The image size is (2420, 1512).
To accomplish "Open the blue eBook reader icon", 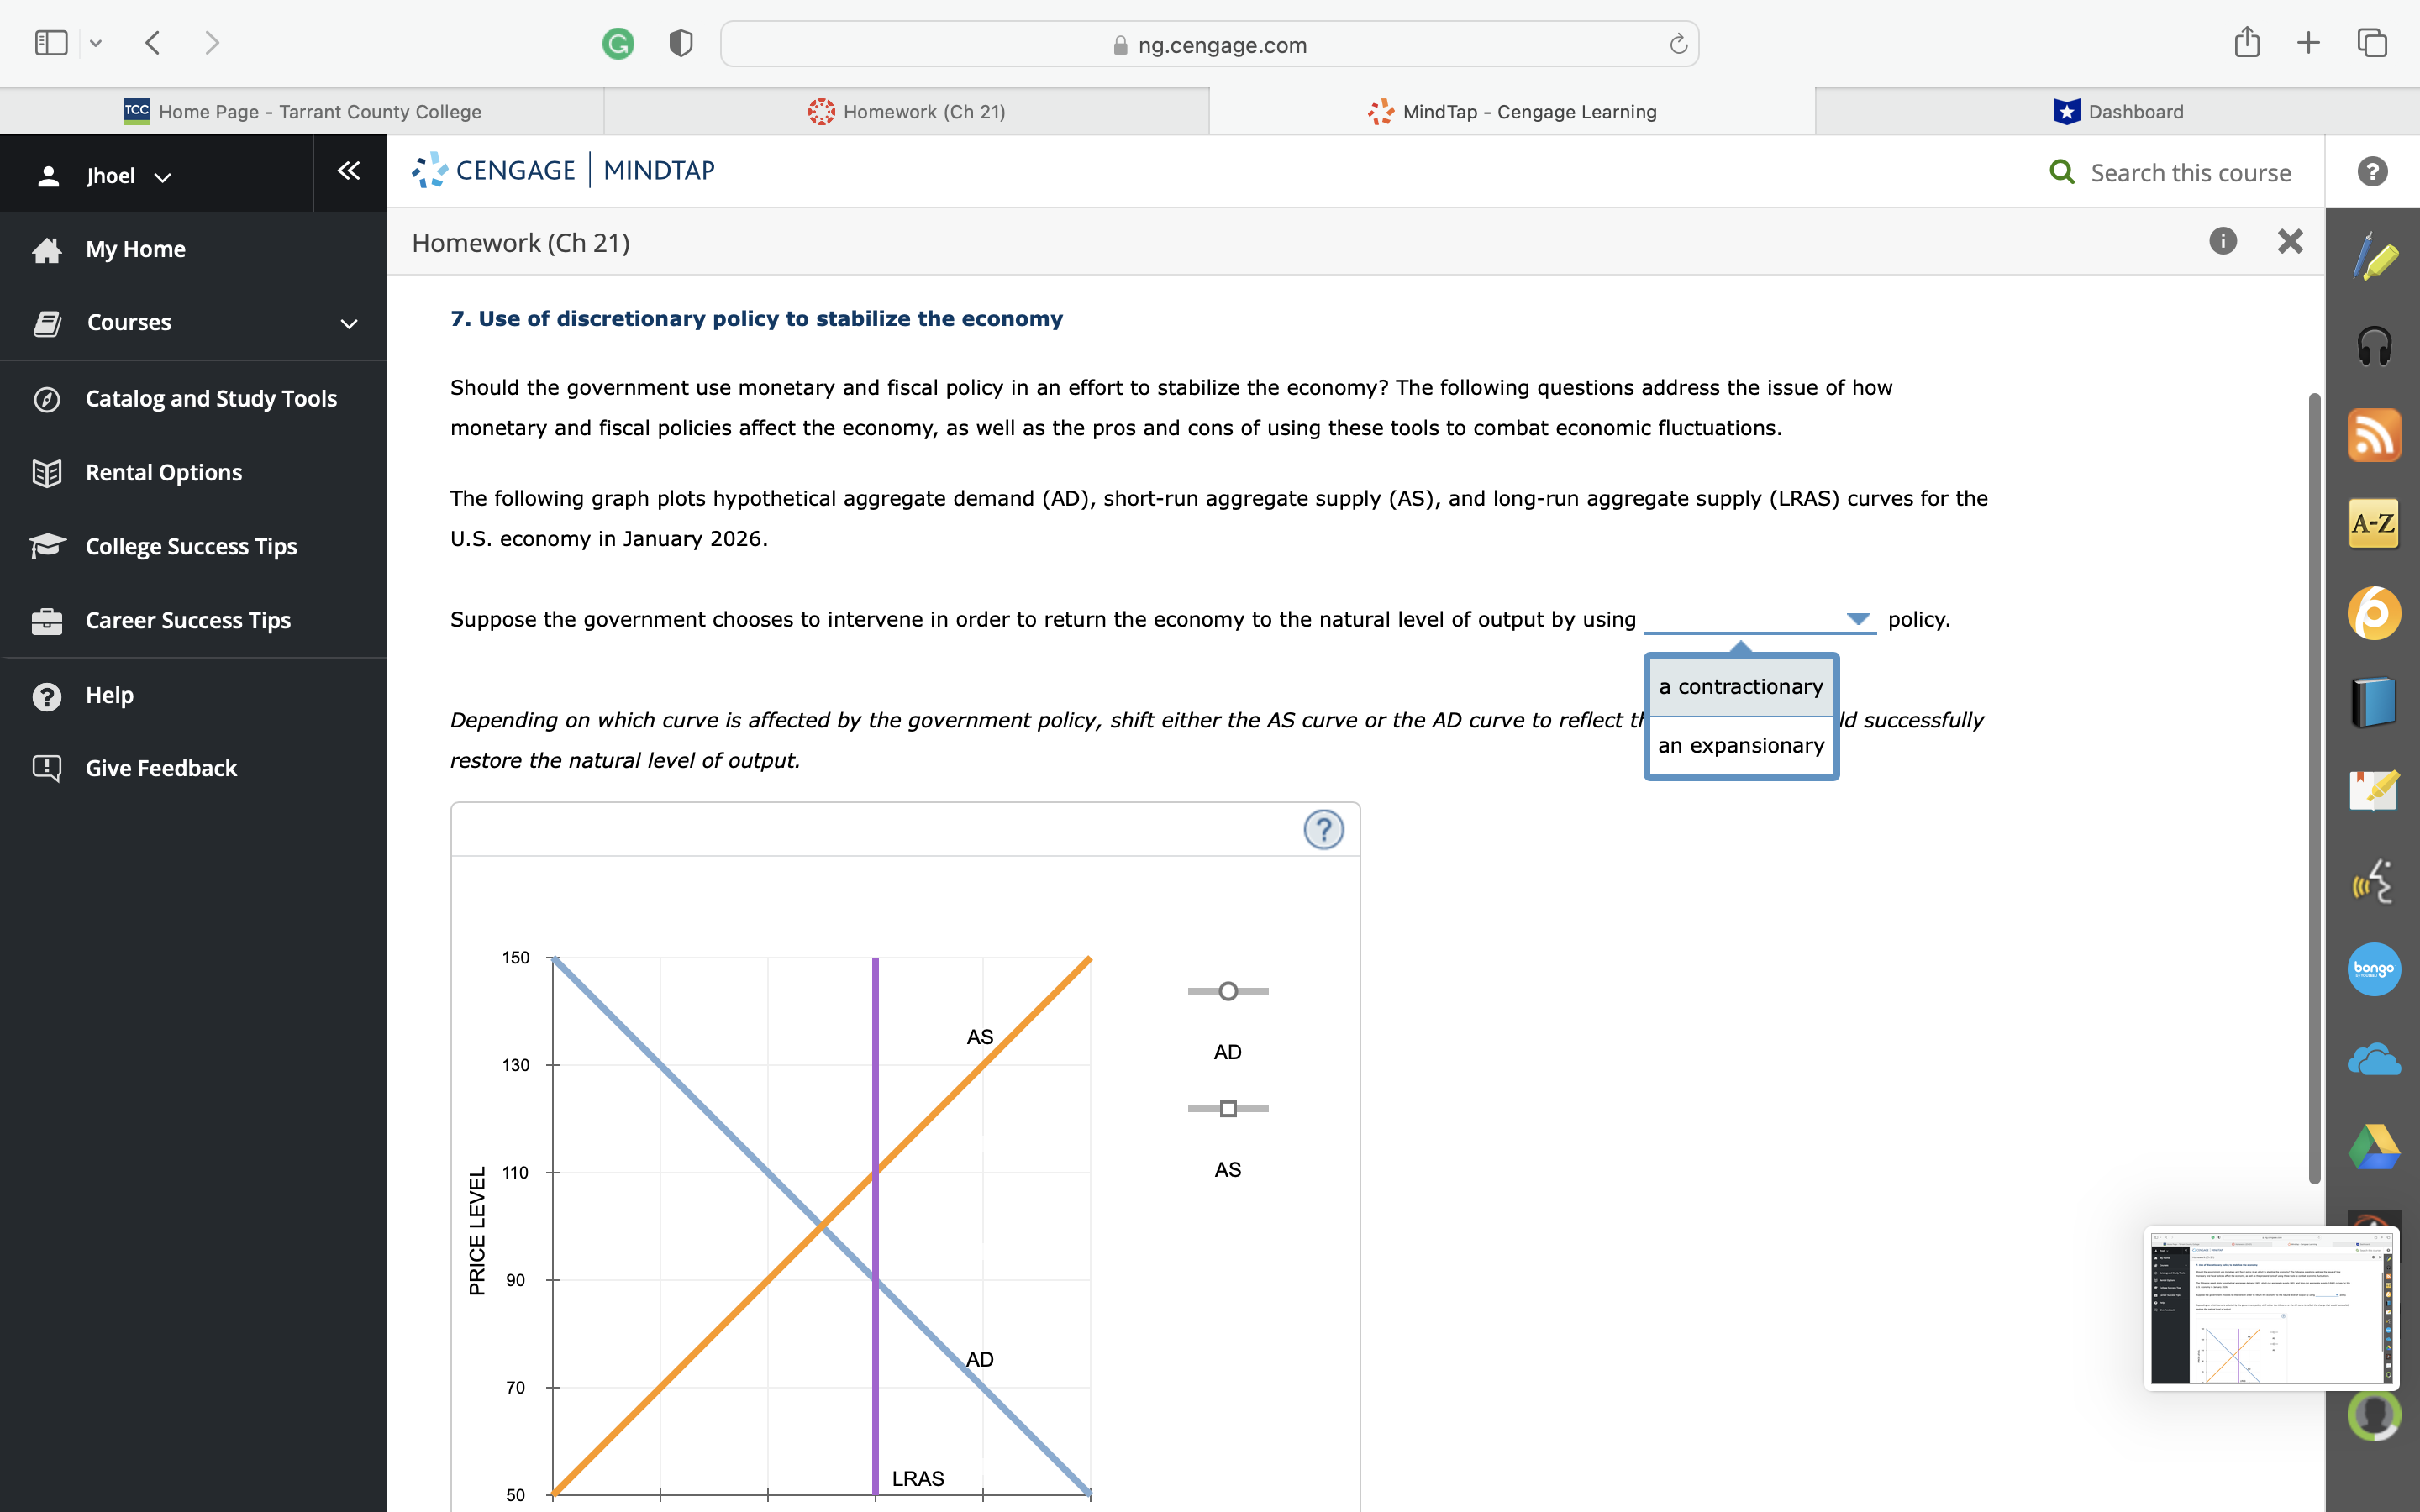I will tap(2374, 701).
